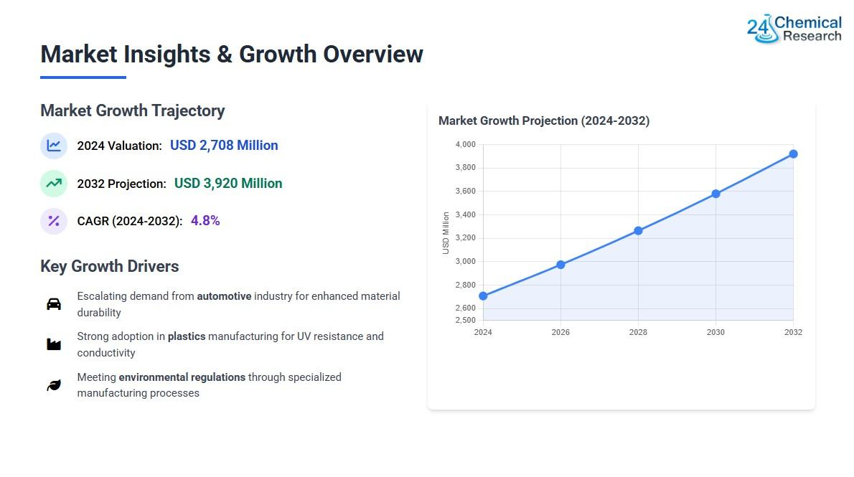Click the 4.8% CAGR value
Image resolution: width=854 pixels, height=477 pixels.
(x=205, y=220)
